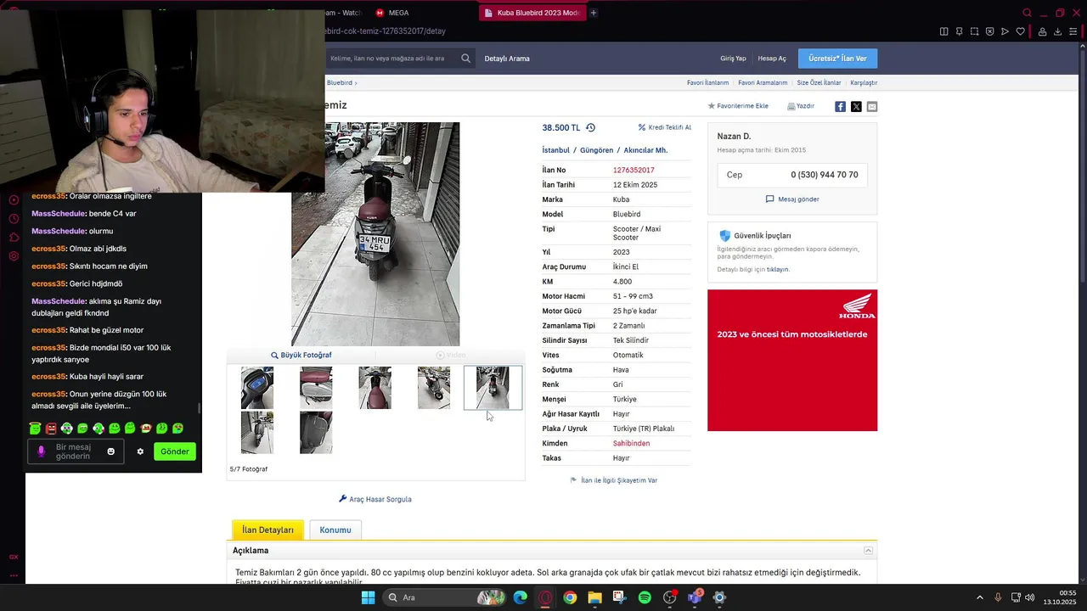Image resolution: width=1087 pixels, height=611 pixels.
Task: Click the Honda advertisement banner
Action: pos(792,361)
